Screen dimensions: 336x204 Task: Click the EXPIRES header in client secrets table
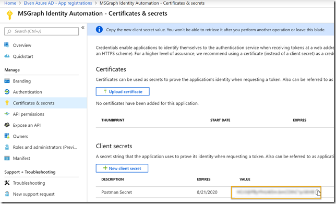[x=203, y=179]
